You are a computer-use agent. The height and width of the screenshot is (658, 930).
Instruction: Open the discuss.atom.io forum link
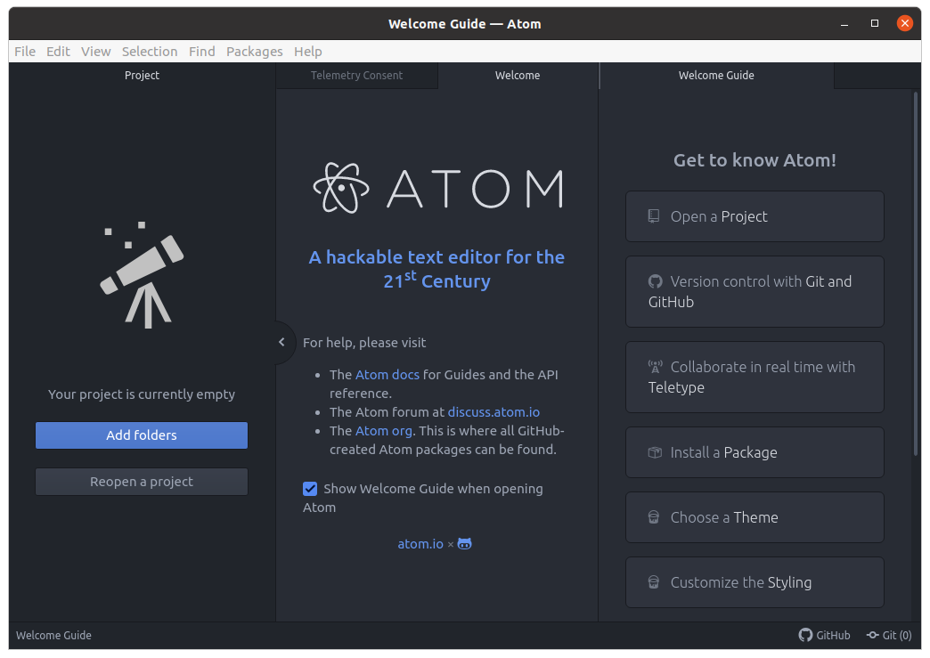494,412
